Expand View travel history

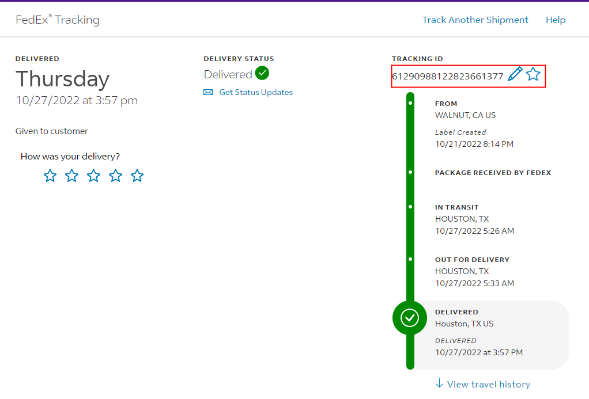488,384
